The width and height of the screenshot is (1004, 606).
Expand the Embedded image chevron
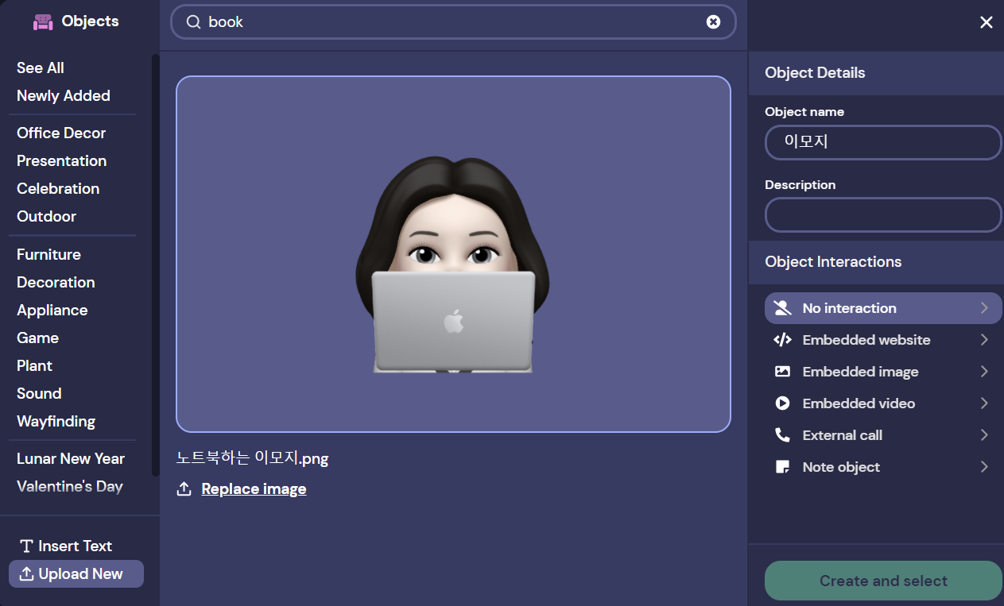pyautogui.click(x=984, y=372)
